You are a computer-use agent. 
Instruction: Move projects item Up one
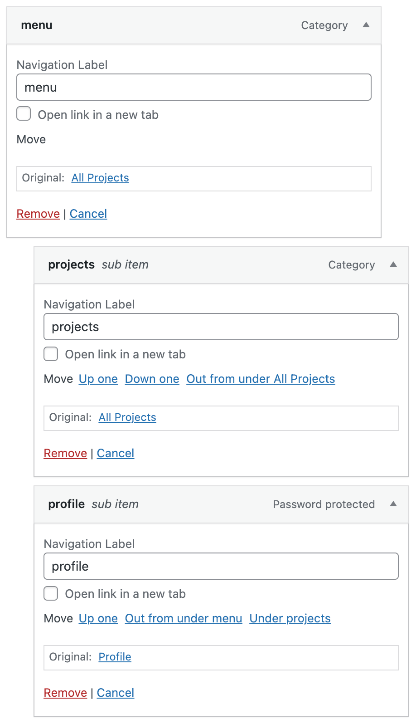click(98, 379)
